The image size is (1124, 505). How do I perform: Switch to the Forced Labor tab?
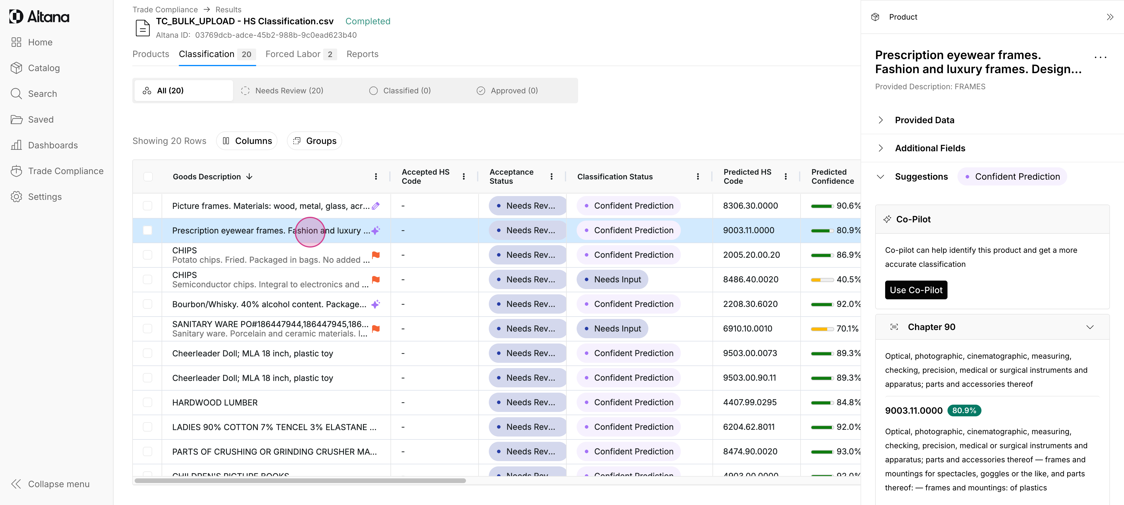coord(293,54)
